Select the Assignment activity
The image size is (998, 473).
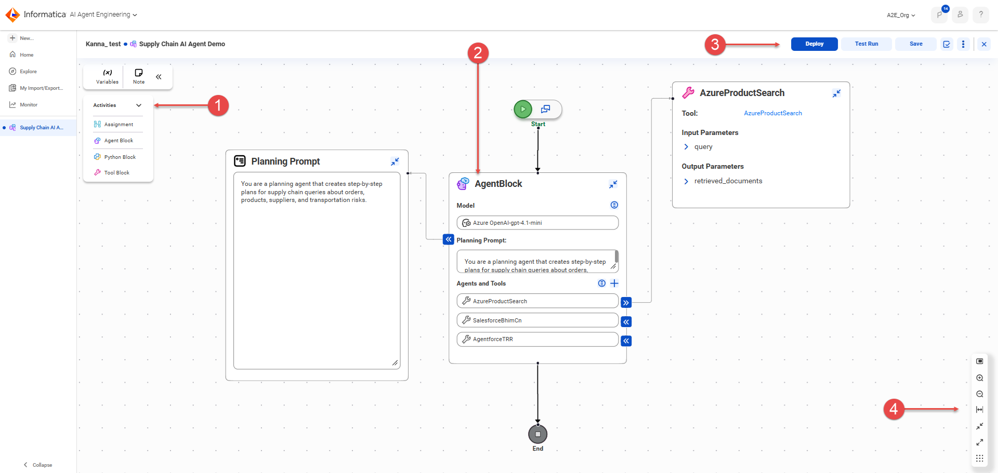click(117, 125)
